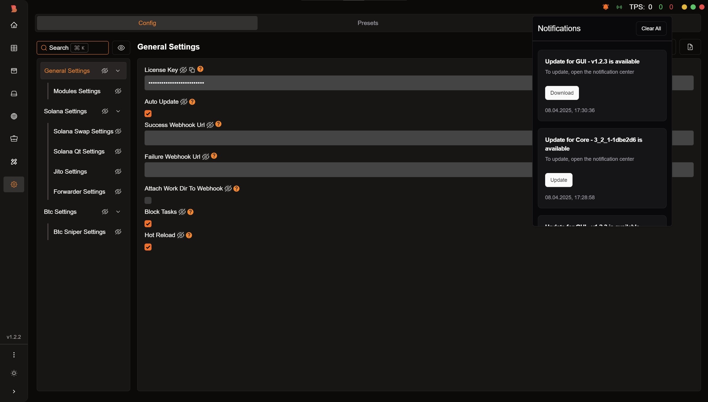This screenshot has height=402, width=708.
Task: Collapse Solana Settings tree chevron
Action: click(118, 111)
